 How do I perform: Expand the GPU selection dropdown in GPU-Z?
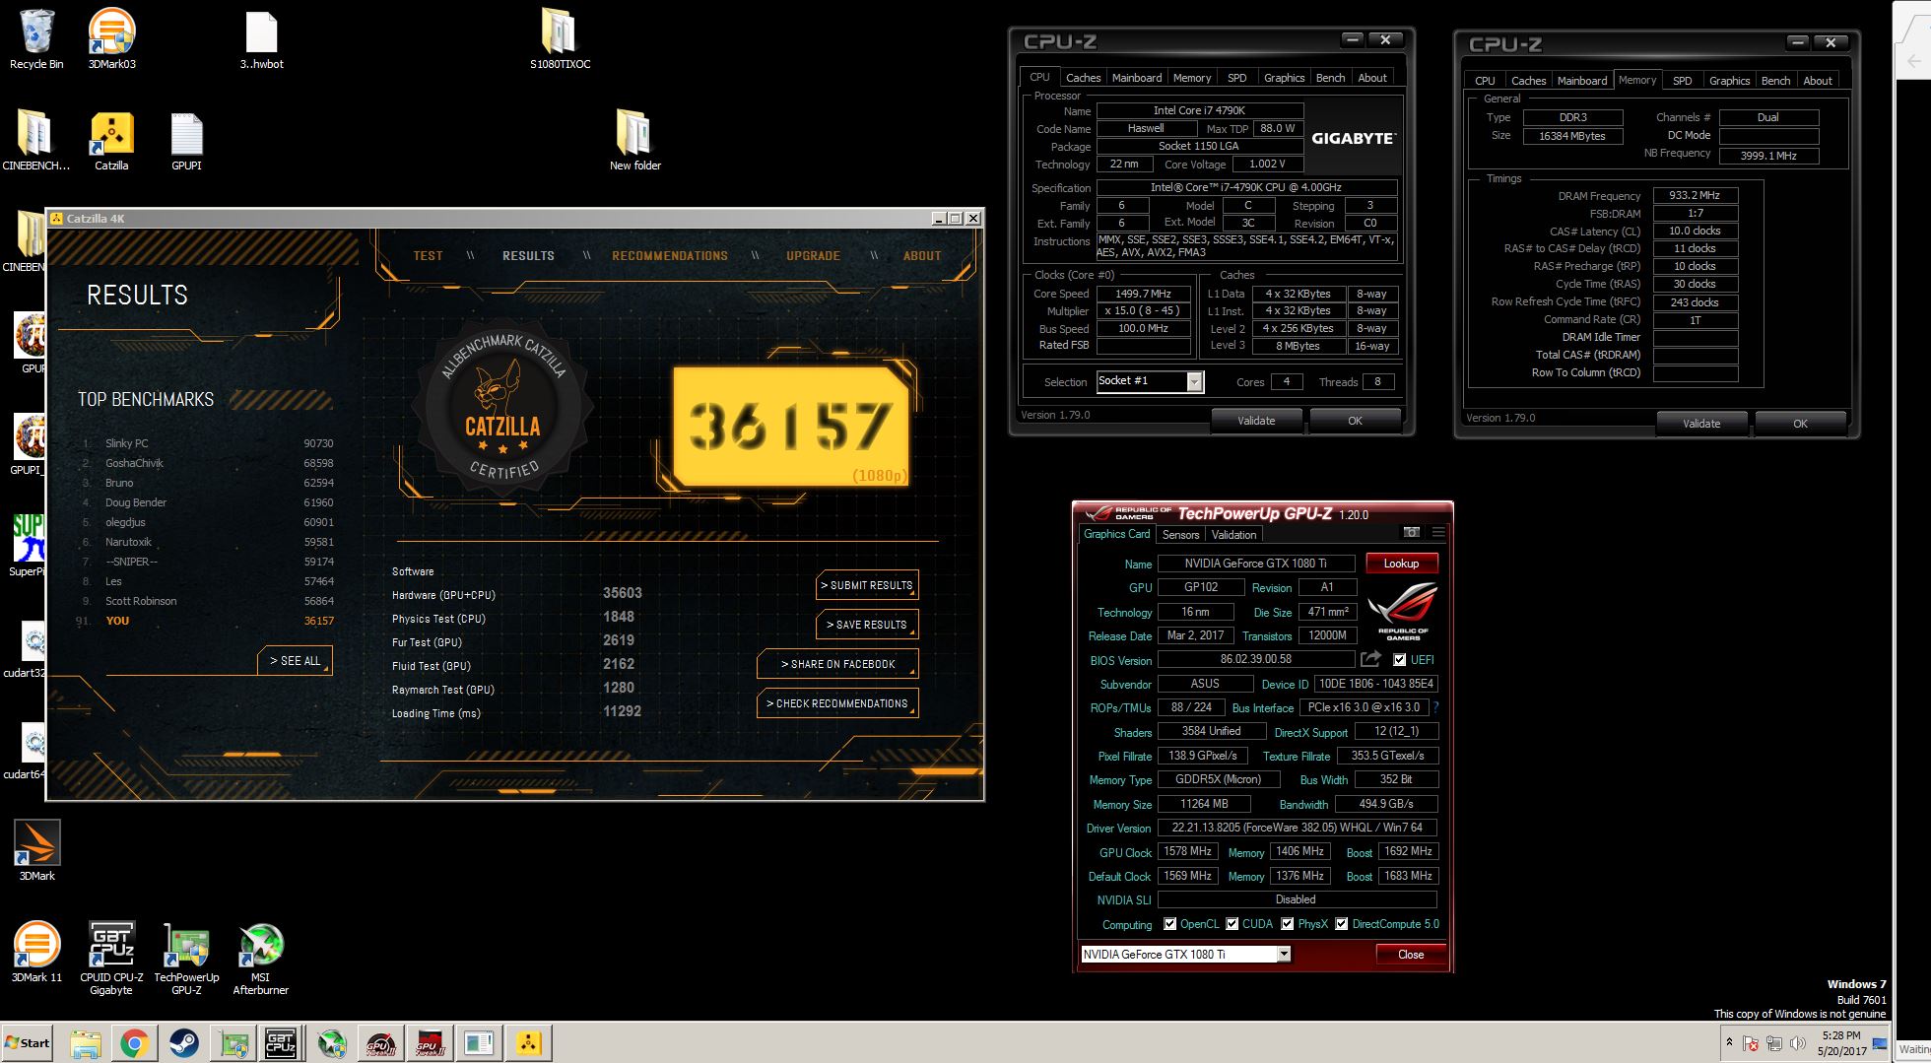[1284, 954]
